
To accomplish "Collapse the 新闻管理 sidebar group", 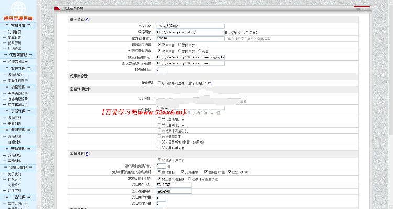I will click(x=18, y=130).
